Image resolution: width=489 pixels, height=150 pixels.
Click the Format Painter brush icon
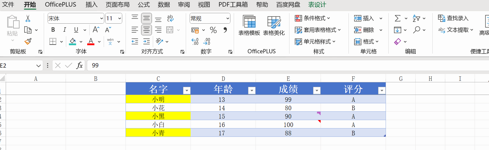coord(28,41)
